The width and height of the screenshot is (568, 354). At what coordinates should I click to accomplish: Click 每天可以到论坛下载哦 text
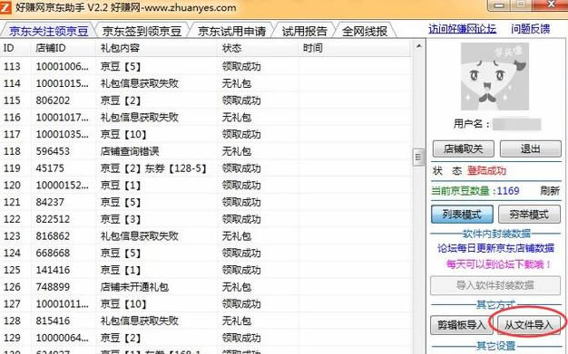click(499, 264)
